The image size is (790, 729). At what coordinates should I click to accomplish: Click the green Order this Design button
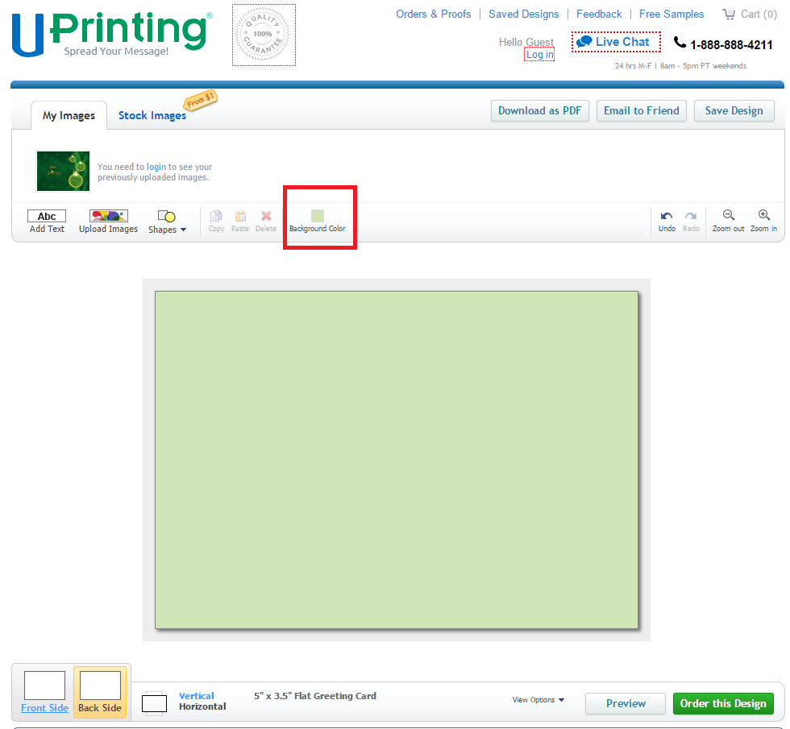point(723,703)
